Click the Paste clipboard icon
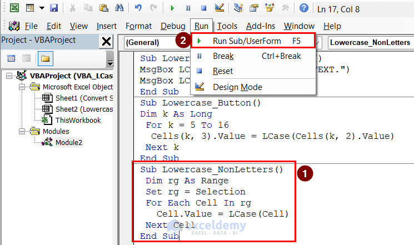Screen dimensions: 414x245 (x=103, y=8)
